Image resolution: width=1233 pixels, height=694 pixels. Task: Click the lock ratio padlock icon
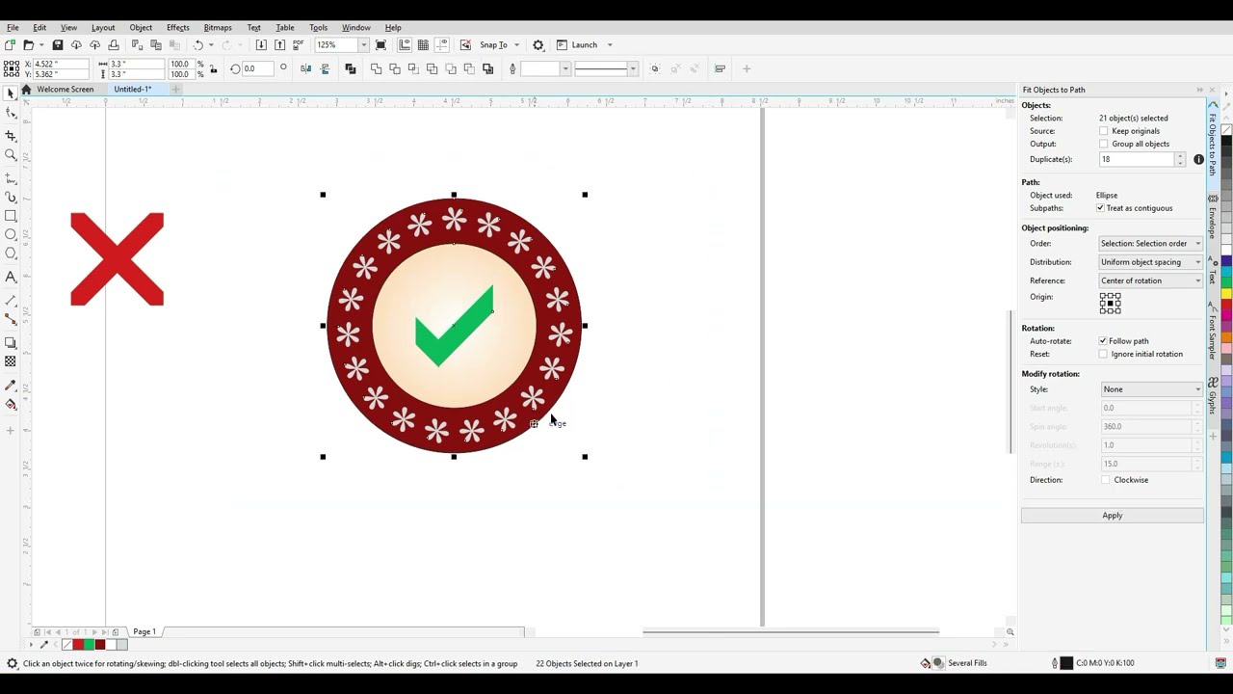tap(213, 68)
